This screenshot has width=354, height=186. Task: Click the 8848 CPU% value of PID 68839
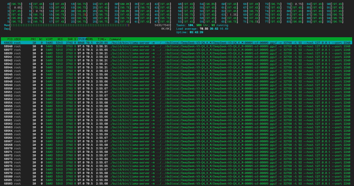(x=81, y=43)
